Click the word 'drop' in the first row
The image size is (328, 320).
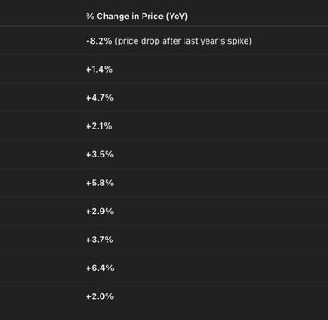pyautogui.click(x=150, y=41)
